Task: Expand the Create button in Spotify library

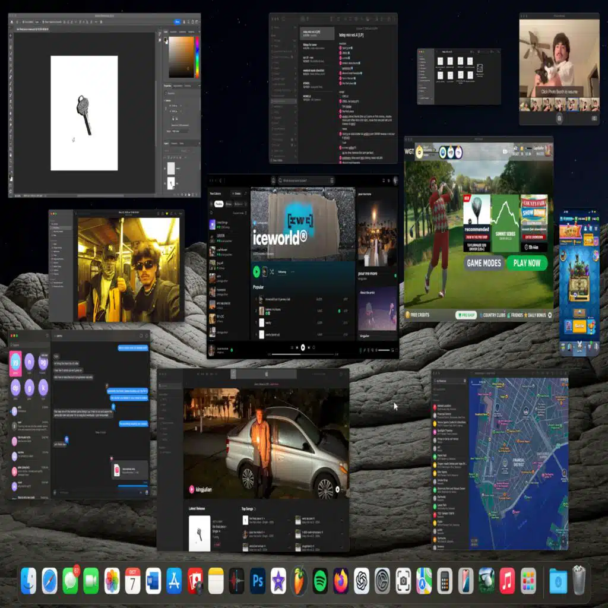Action: (236, 194)
